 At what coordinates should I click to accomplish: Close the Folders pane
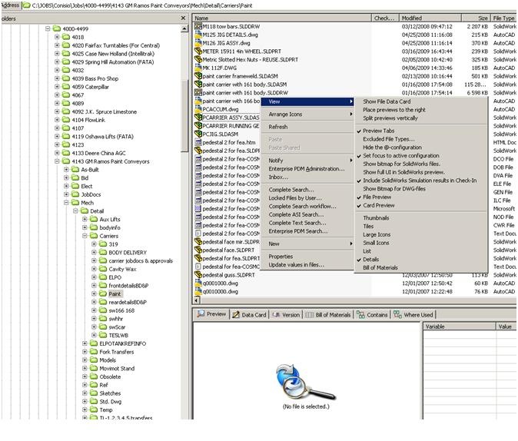[x=184, y=18]
